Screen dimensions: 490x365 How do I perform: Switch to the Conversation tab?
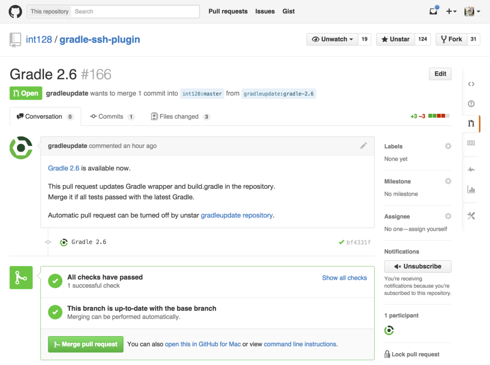tap(45, 117)
